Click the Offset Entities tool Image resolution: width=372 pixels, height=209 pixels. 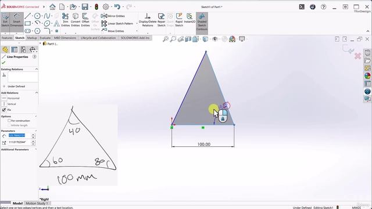click(85, 20)
